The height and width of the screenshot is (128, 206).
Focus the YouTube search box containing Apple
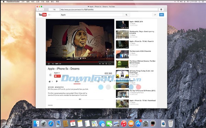click(92, 15)
